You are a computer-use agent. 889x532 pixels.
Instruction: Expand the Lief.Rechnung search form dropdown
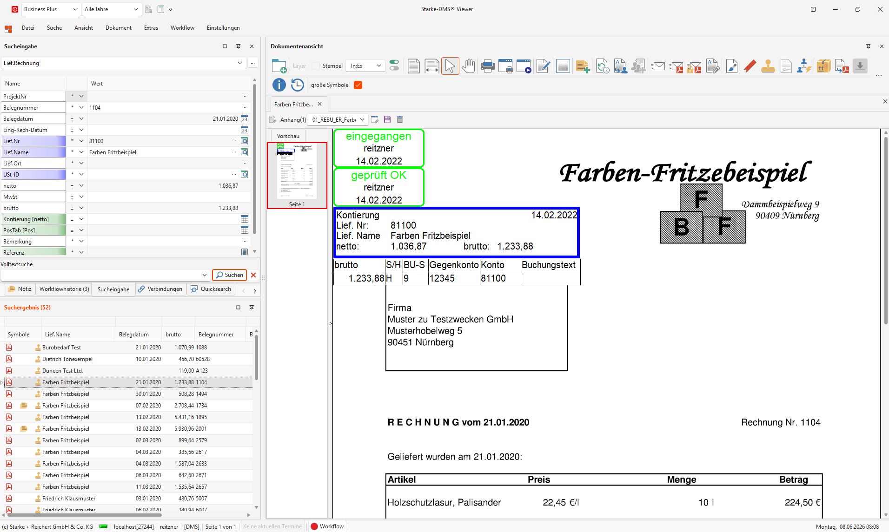click(240, 63)
